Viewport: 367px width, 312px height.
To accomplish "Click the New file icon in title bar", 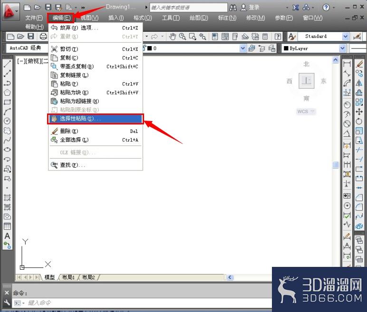I will (28, 8).
